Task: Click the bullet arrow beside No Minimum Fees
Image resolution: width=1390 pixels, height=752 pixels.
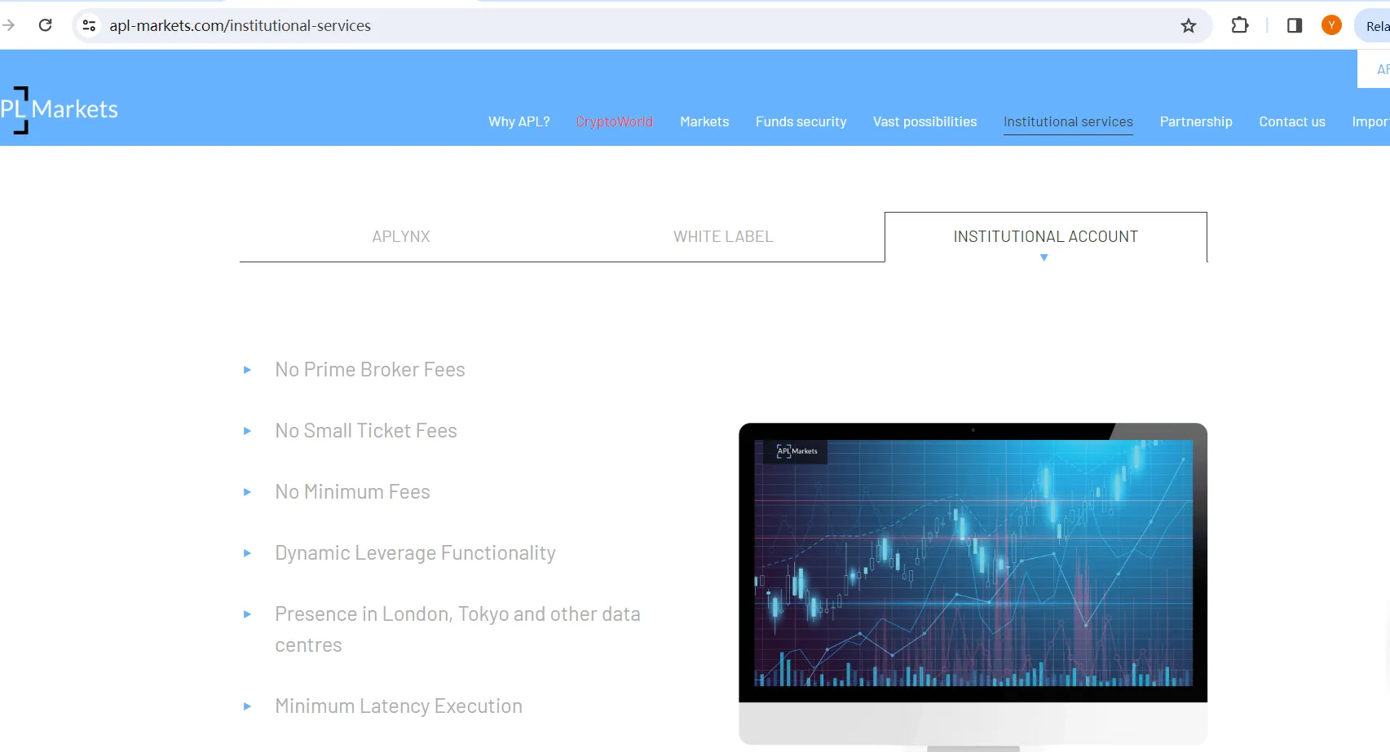Action: point(247,492)
